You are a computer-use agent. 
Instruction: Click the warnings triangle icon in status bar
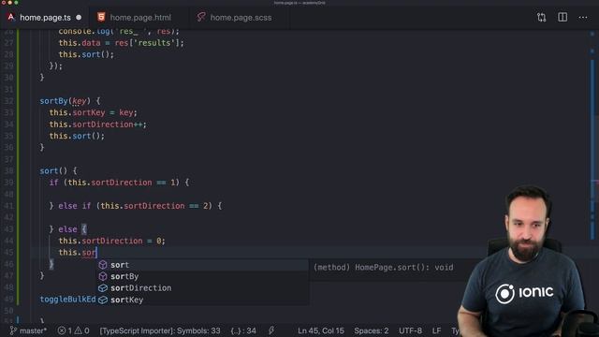79,330
